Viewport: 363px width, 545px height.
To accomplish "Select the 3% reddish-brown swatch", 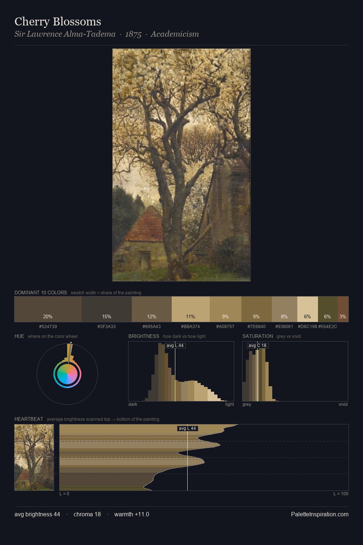I will pyautogui.click(x=343, y=309).
